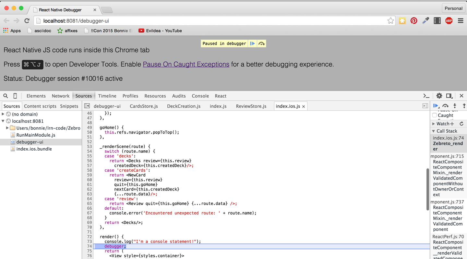Open the Pause On Caught Exceptions link
This screenshot has height=259, width=467.
point(186,64)
